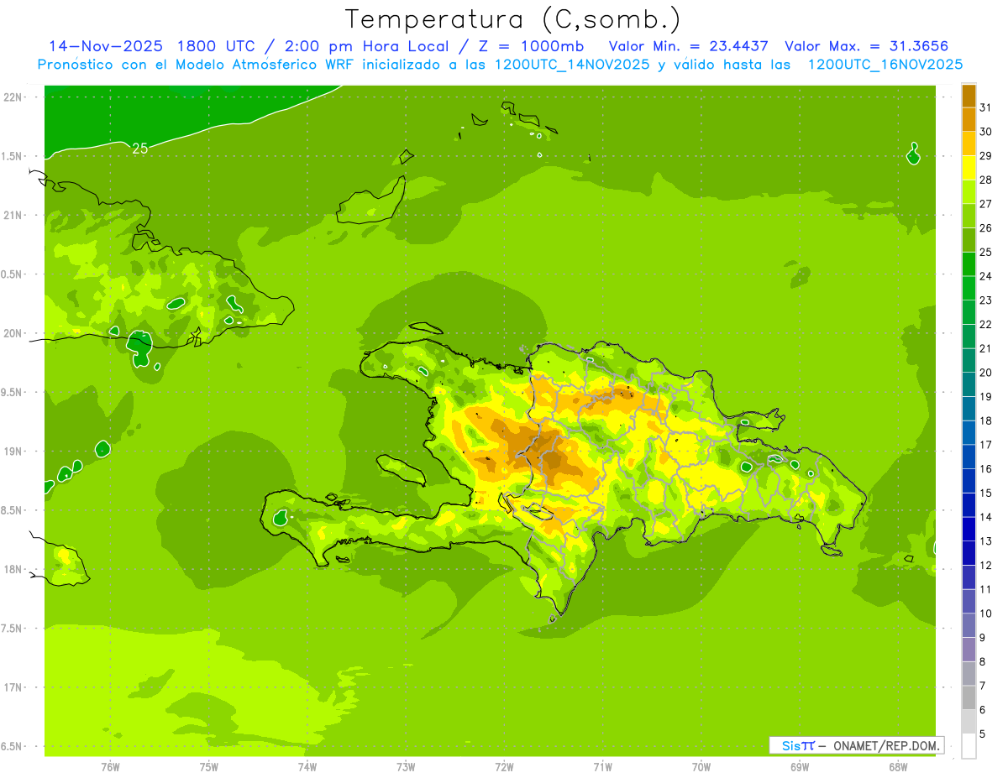Click the '19N' latitude axis label

pyautogui.click(x=13, y=451)
